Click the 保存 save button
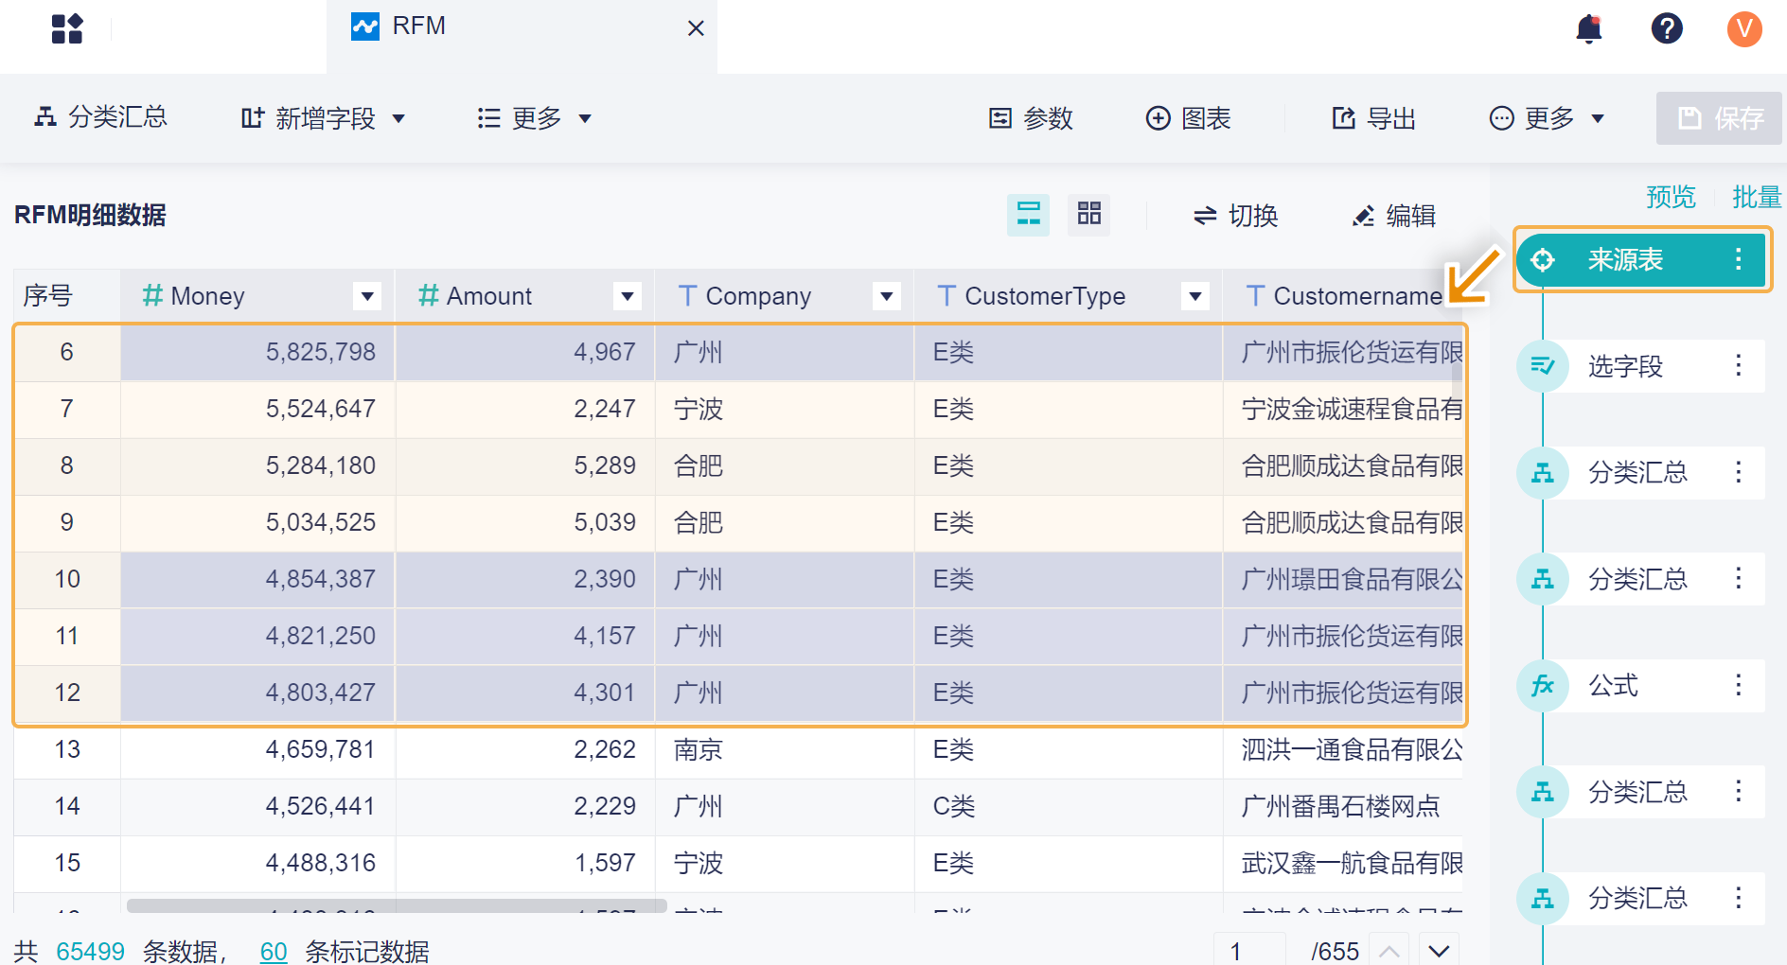Screen dimensions: 1787x965 1719,118
